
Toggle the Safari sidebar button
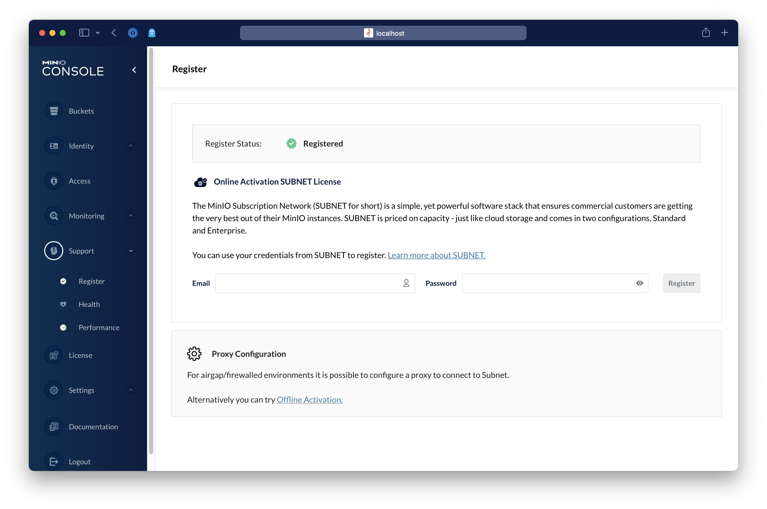[84, 33]
